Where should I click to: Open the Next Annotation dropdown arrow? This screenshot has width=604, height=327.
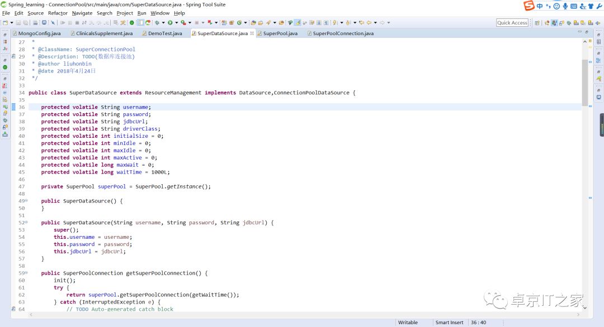pos(342,23)
